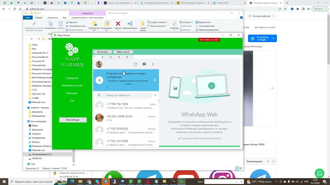
Task: Click the muted bell notification icon
Action: (x=99, y=80)
